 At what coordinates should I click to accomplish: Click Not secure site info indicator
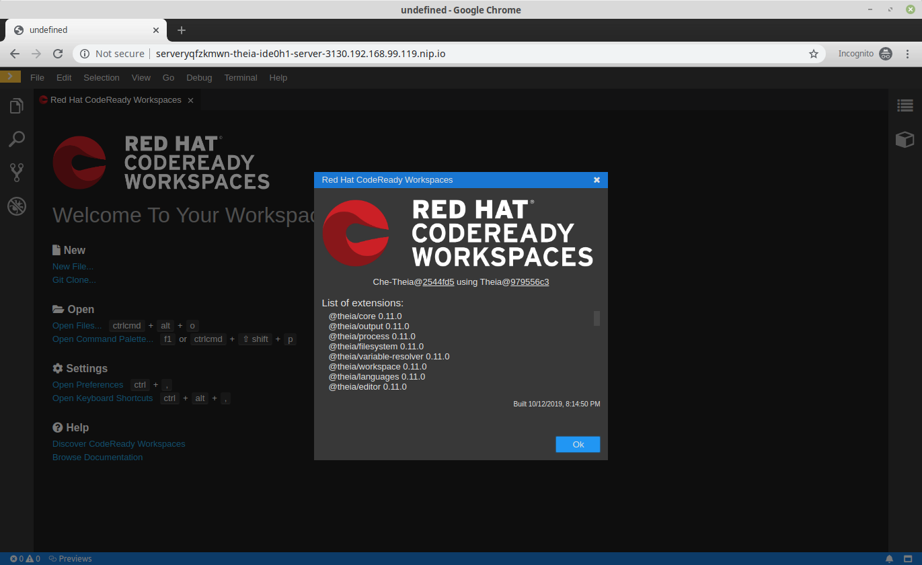(112, 54)
